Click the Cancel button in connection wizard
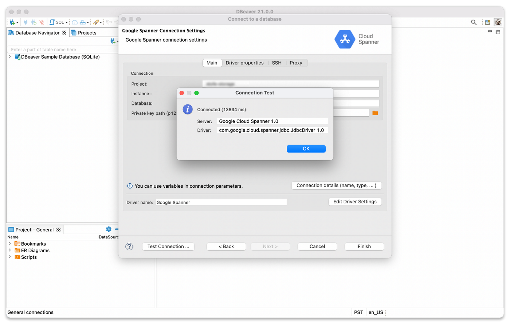Viewport: 510px width, 324px height. (x=317, y=247)
